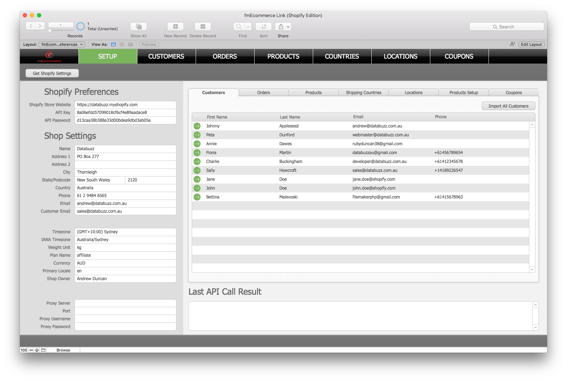Open the Layout pop-up menu

[x=62, y=44]
